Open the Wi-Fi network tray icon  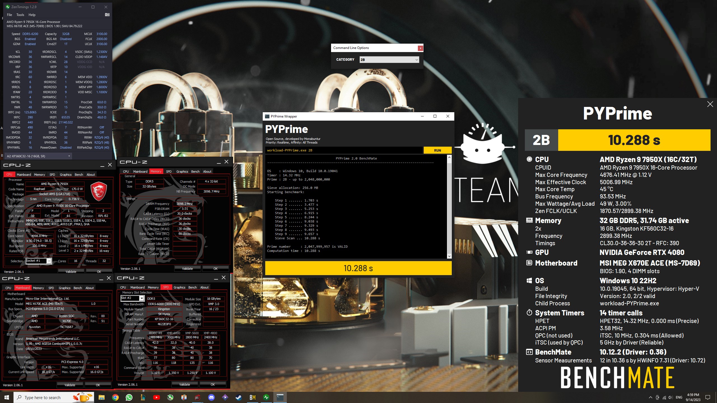(664, 397)
